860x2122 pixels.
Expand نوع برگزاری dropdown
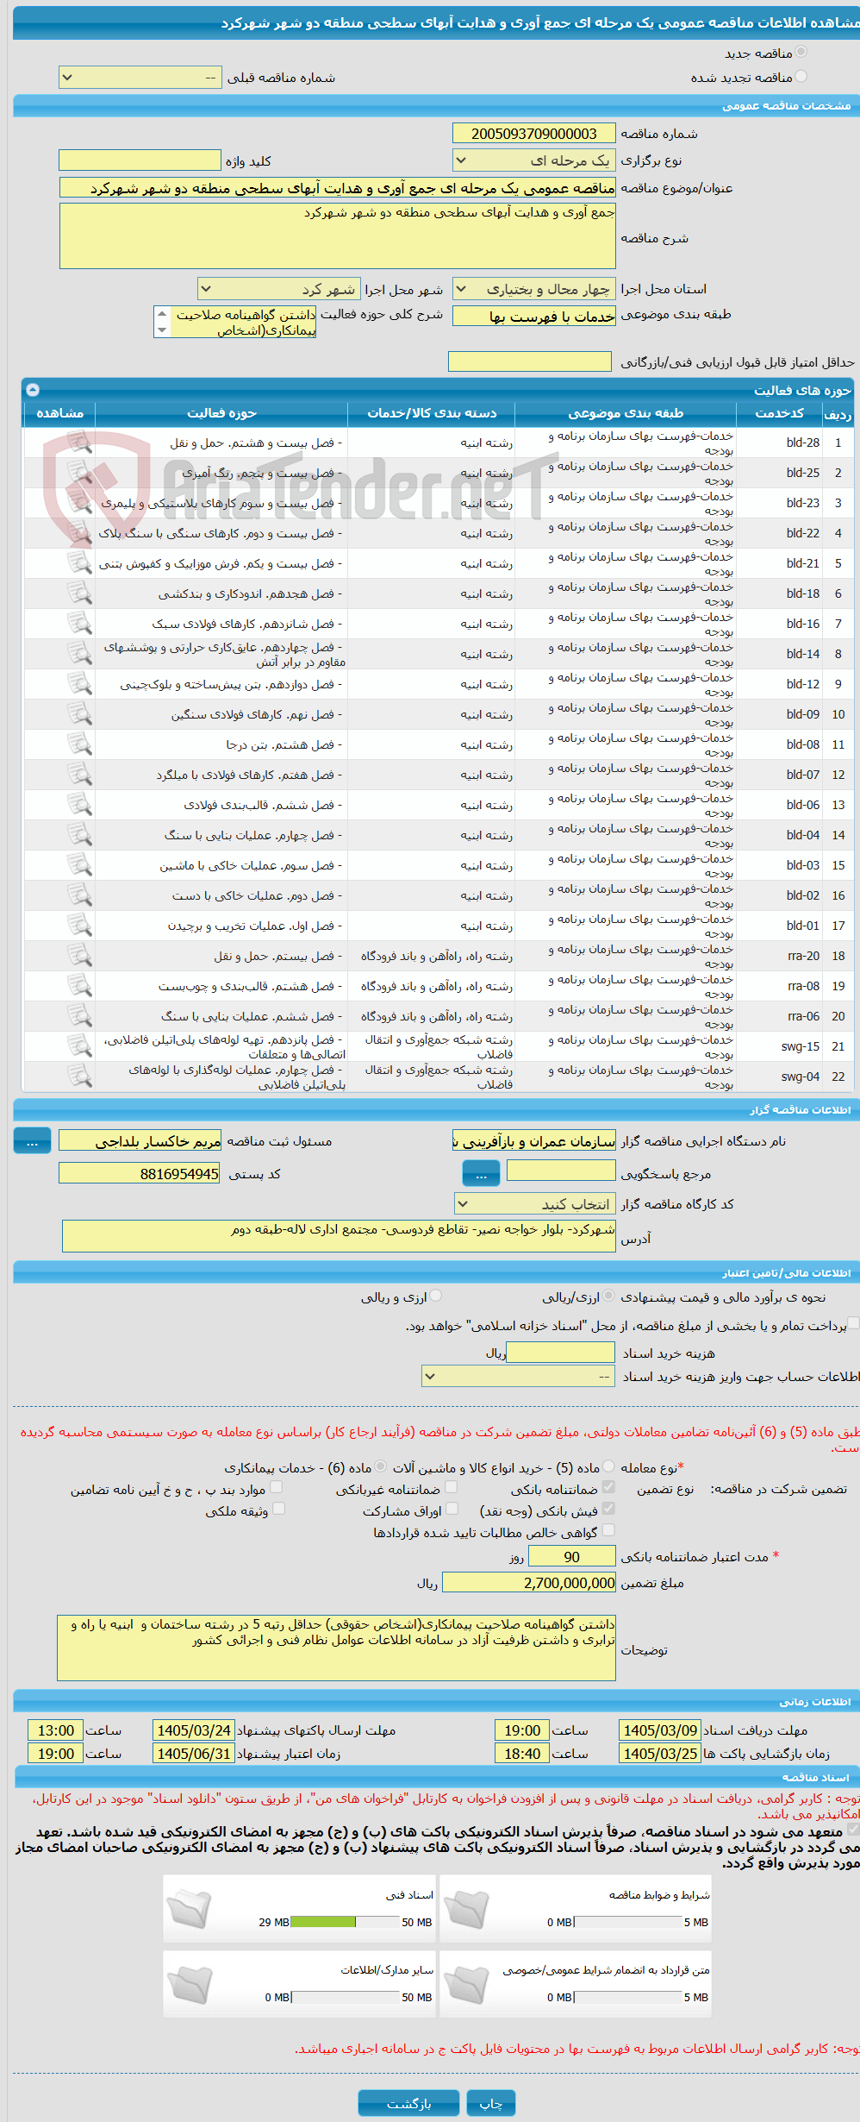533,160
